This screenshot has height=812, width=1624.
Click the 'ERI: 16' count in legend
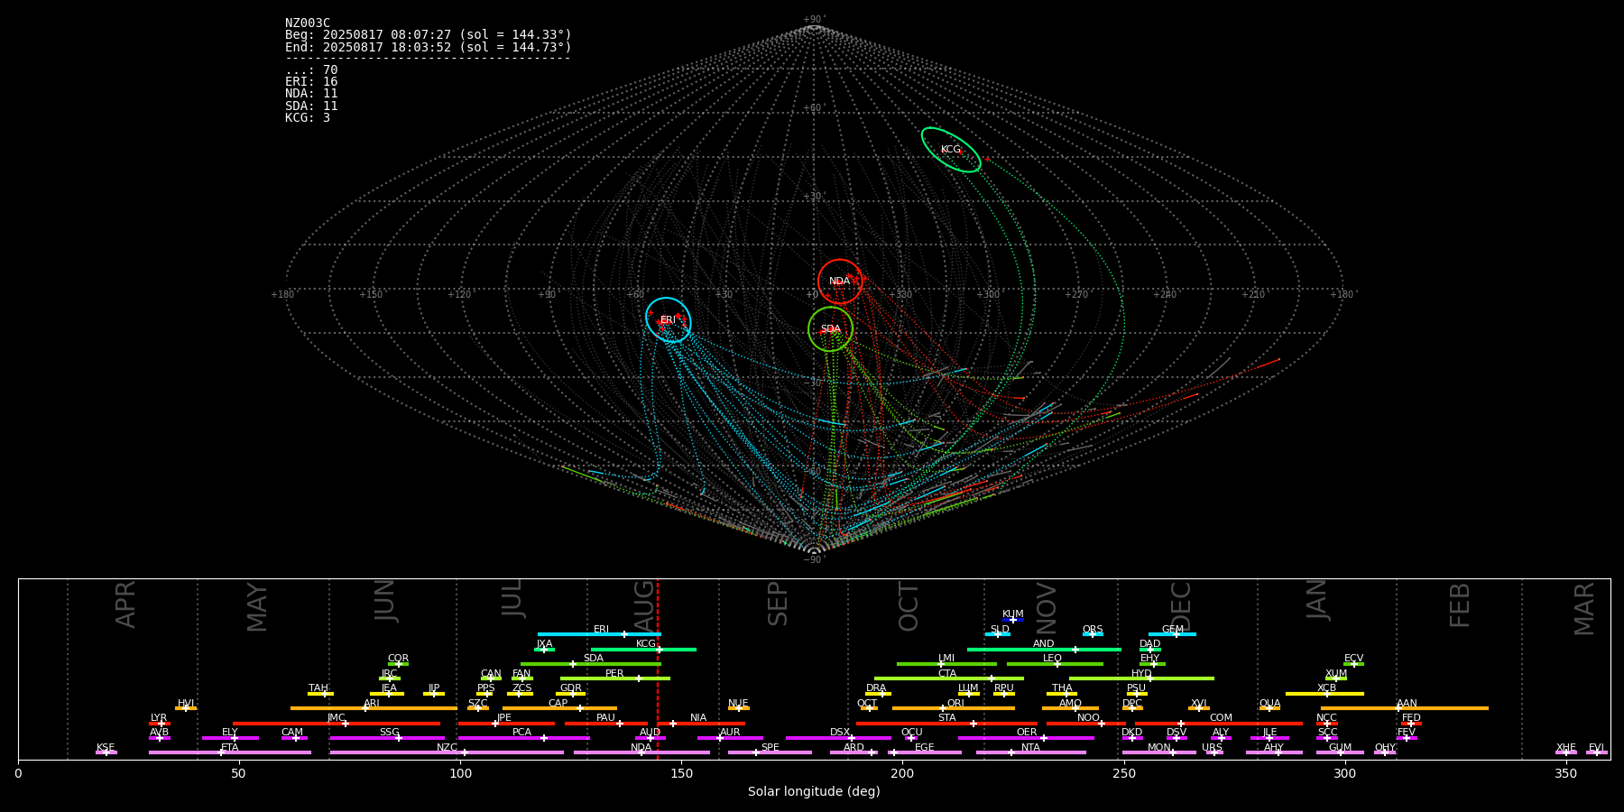311,82
